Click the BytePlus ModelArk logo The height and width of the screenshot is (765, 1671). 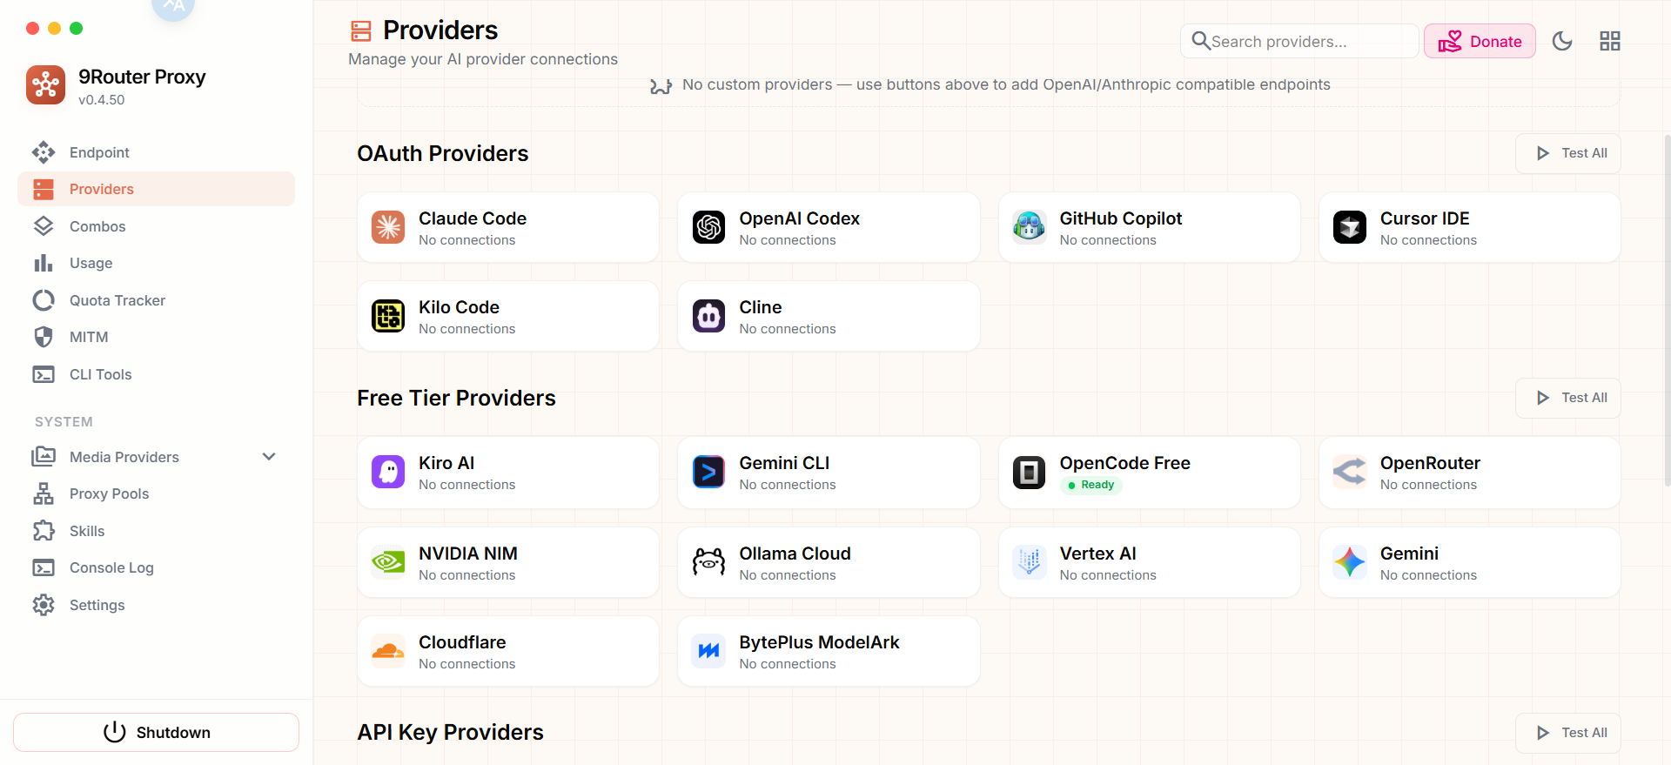[708, 651]
